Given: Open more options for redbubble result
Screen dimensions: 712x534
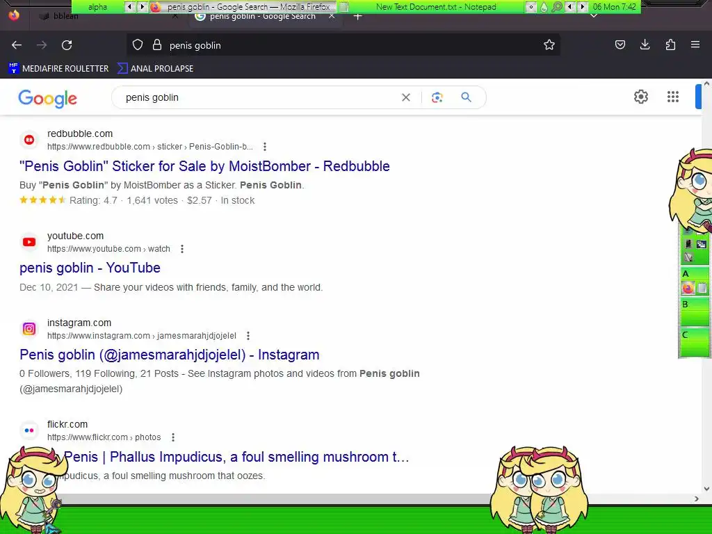Looking at the screenshot, I should [x=265, y=147].
